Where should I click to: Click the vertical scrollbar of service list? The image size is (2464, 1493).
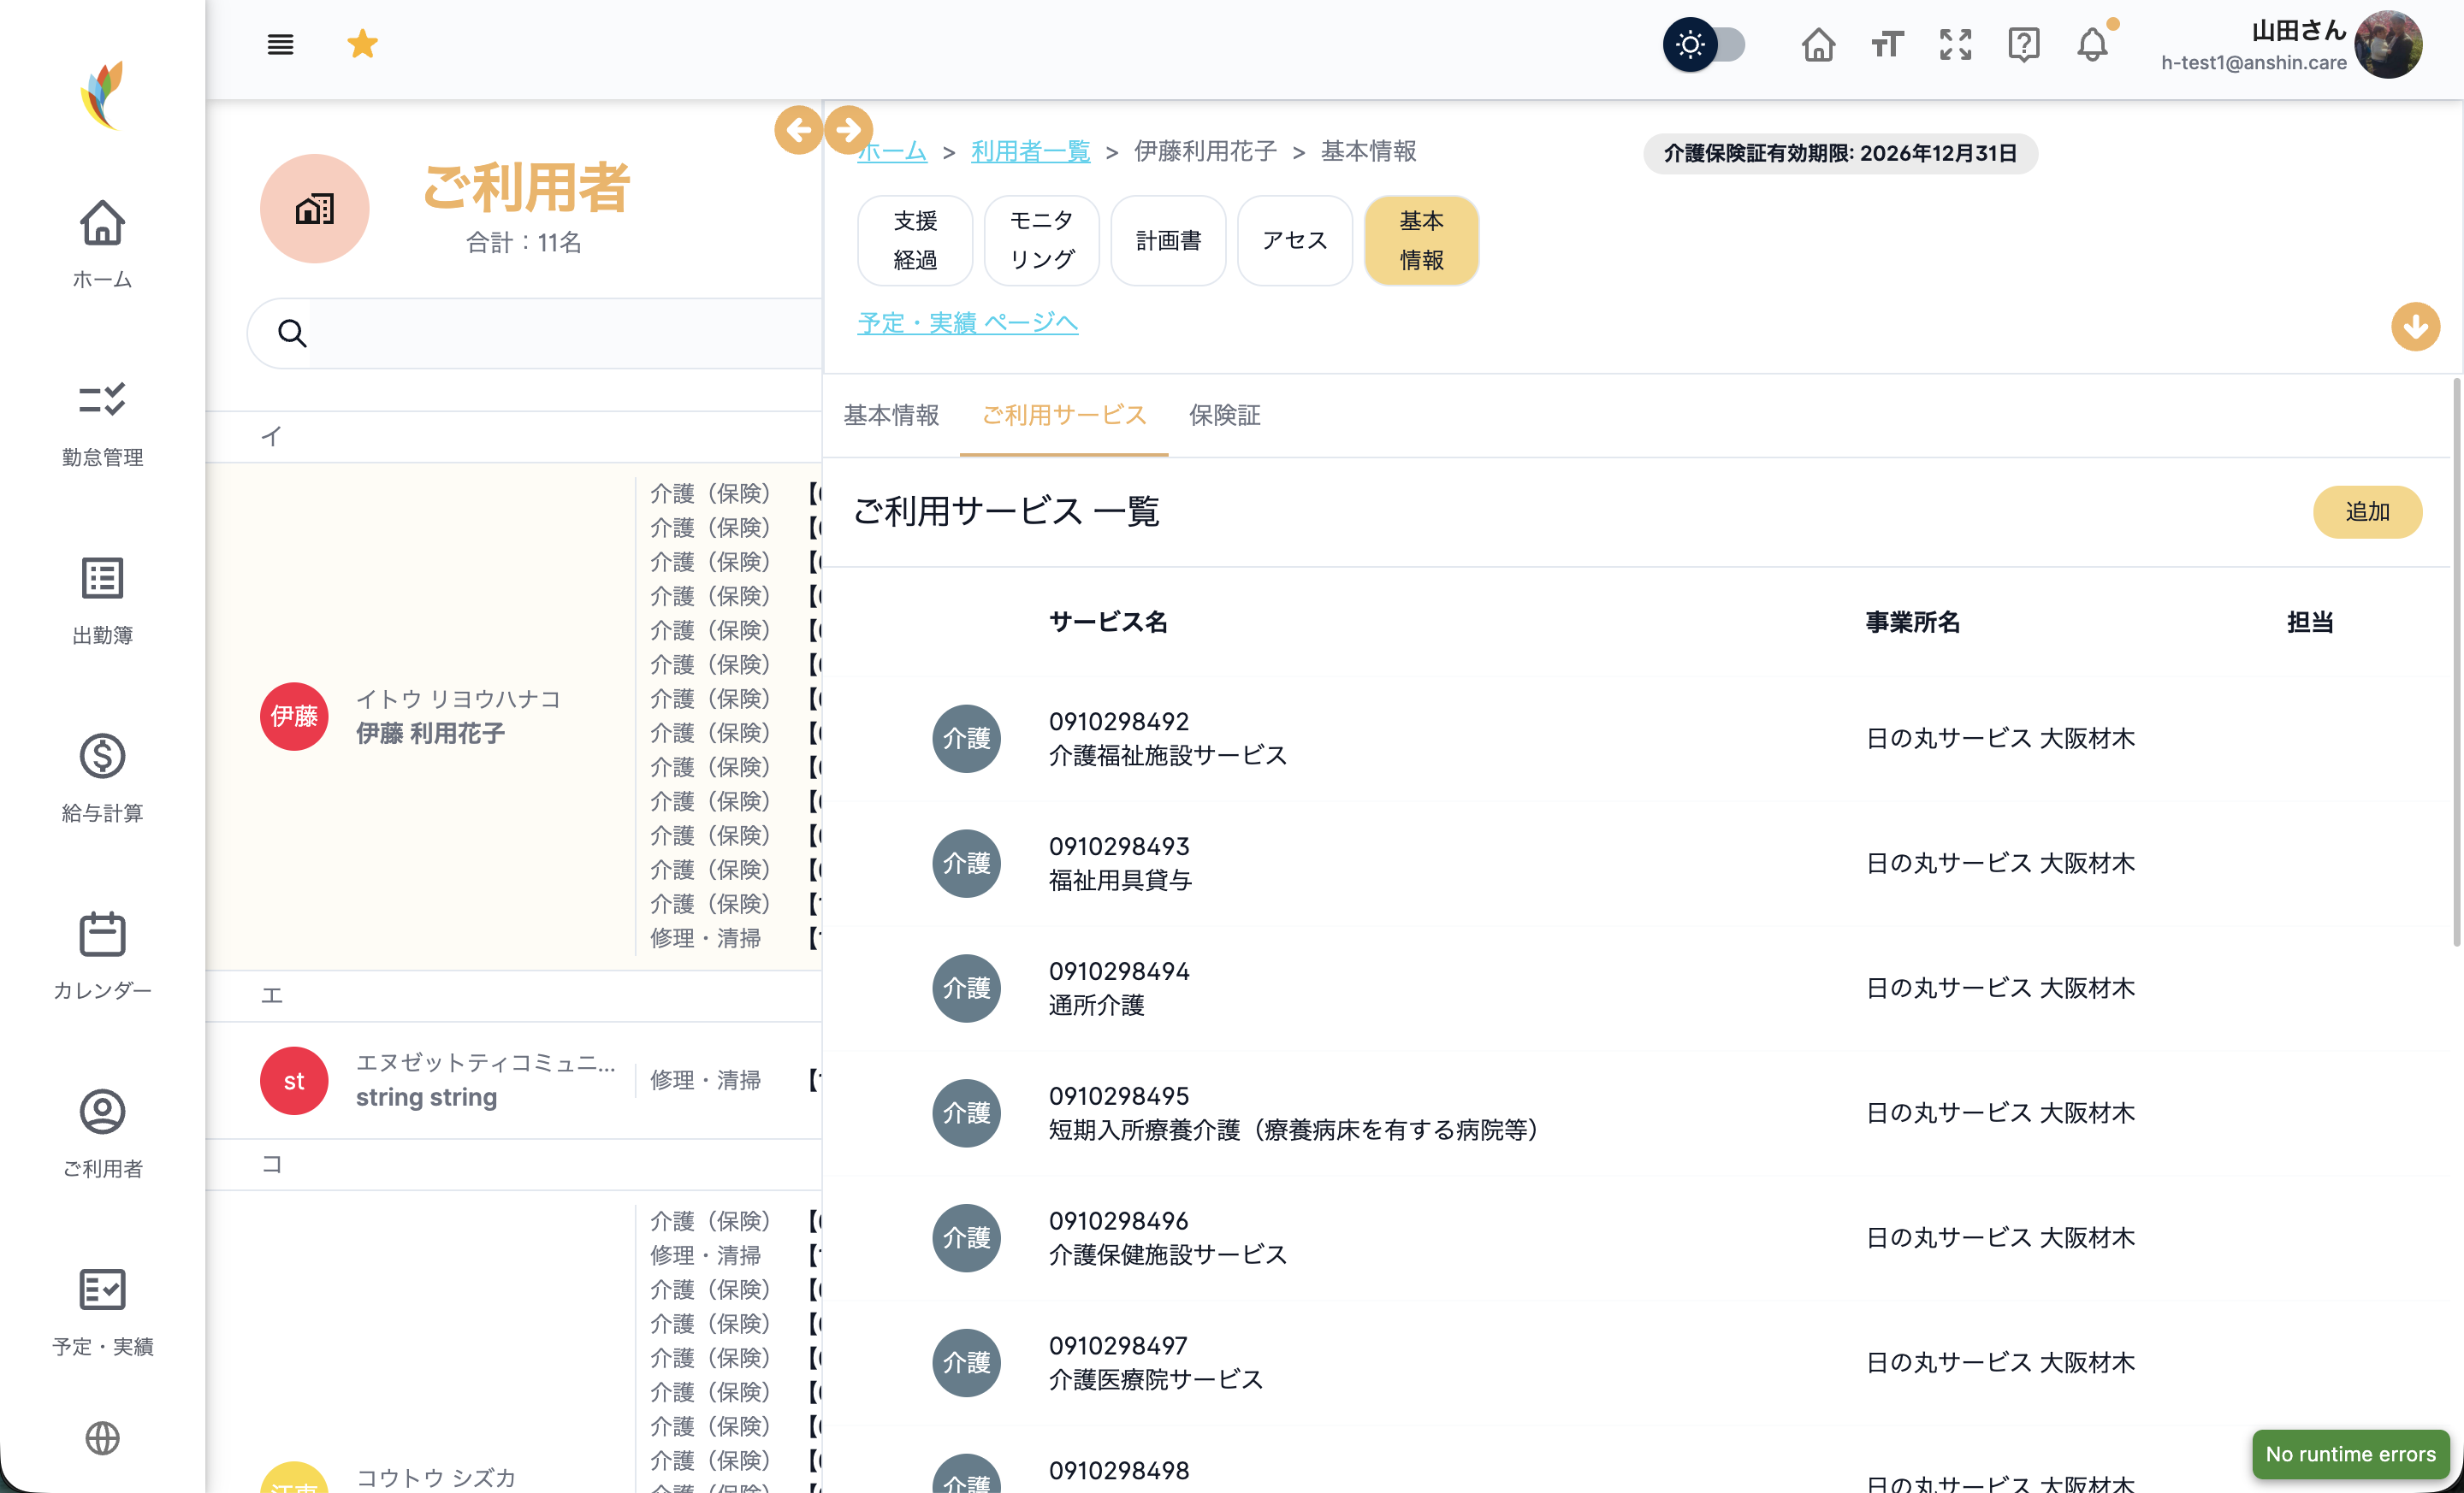point(2456,664)
